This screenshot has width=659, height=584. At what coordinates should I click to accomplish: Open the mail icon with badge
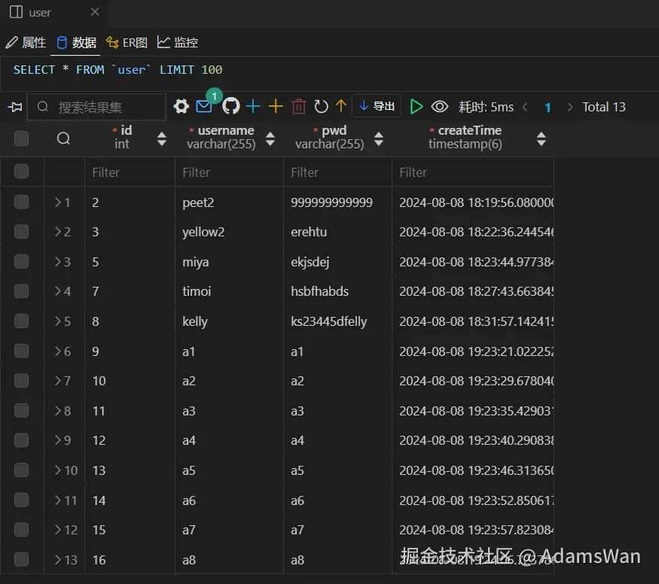click(204, 106)
